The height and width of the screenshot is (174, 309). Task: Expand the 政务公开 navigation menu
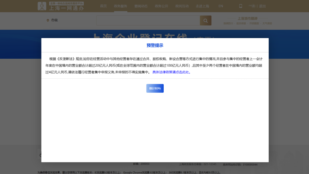(x=161, y=6)
